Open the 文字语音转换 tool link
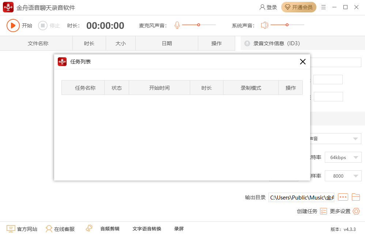The height and width of the screenshot is (236, 365). point(147,229)
